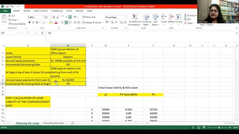Switch to the DATA tab
Screen dimensions: 239x134
(69, 11)
